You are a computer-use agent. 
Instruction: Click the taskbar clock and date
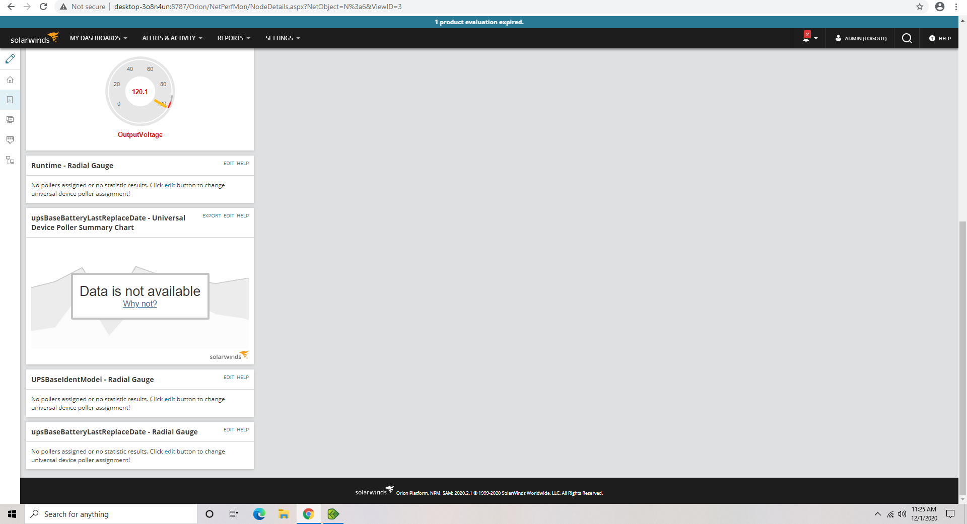[924, 514]
